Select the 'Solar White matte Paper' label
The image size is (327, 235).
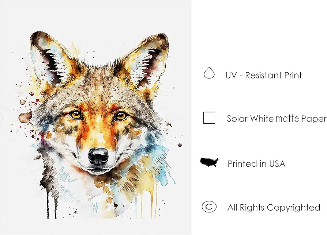click(x=277, y=119)
